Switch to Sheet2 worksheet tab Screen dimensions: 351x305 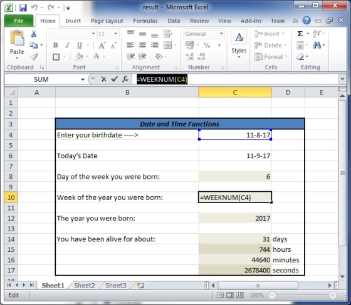(84, 286)
